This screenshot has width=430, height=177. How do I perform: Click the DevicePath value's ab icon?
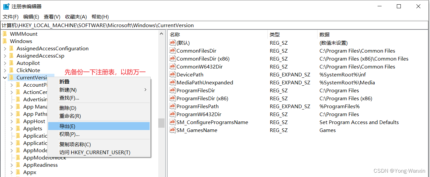[x=172, y=74]
